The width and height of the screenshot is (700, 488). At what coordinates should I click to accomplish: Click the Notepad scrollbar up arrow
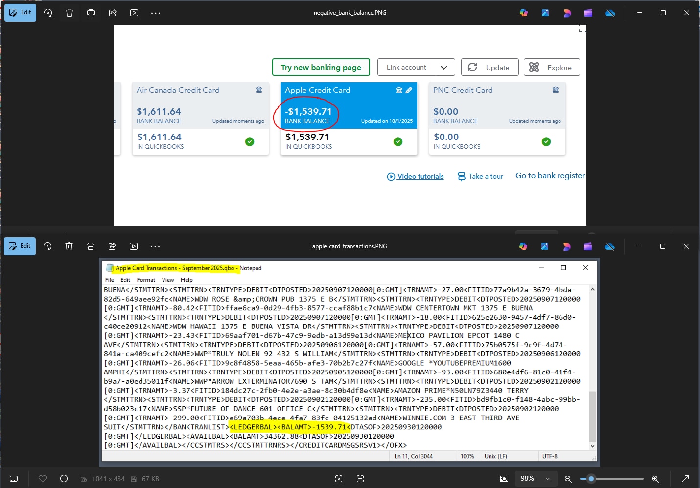click(x=592, y=289)
